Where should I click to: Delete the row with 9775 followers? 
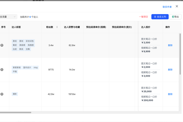pyautogui.click(x=170, y=70)
